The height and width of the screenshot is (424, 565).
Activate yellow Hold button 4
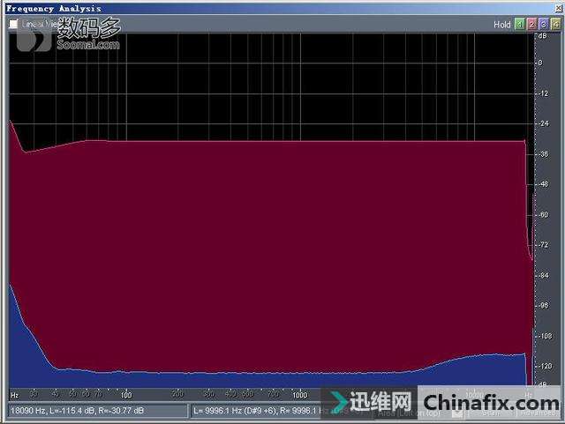(556, 24)
